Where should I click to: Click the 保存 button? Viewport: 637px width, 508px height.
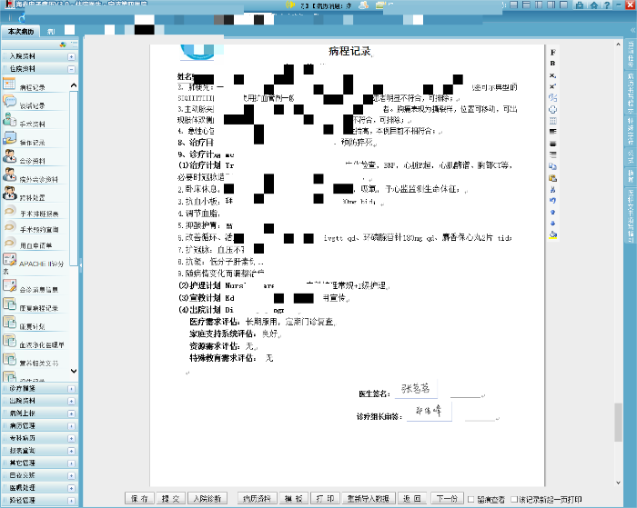tap(138, 498)
